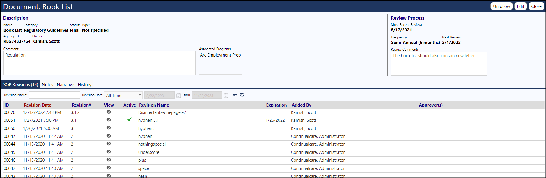Click the Next Review date 2/1/2022
Image resolution: width=546 pixels, height=178 pixels.
coord(451,43)
